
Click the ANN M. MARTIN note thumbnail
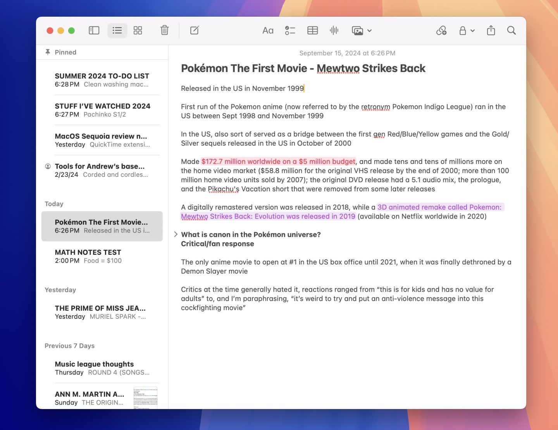tap(146, 397)
